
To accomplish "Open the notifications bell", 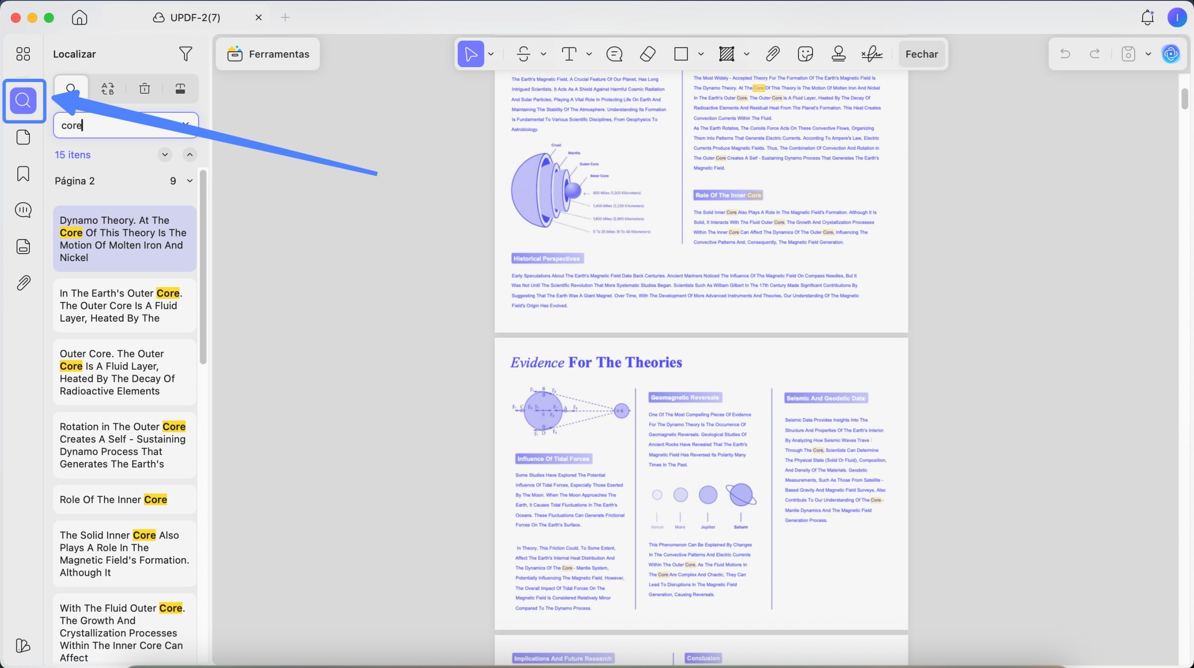I will click(x=1147, y=18).
